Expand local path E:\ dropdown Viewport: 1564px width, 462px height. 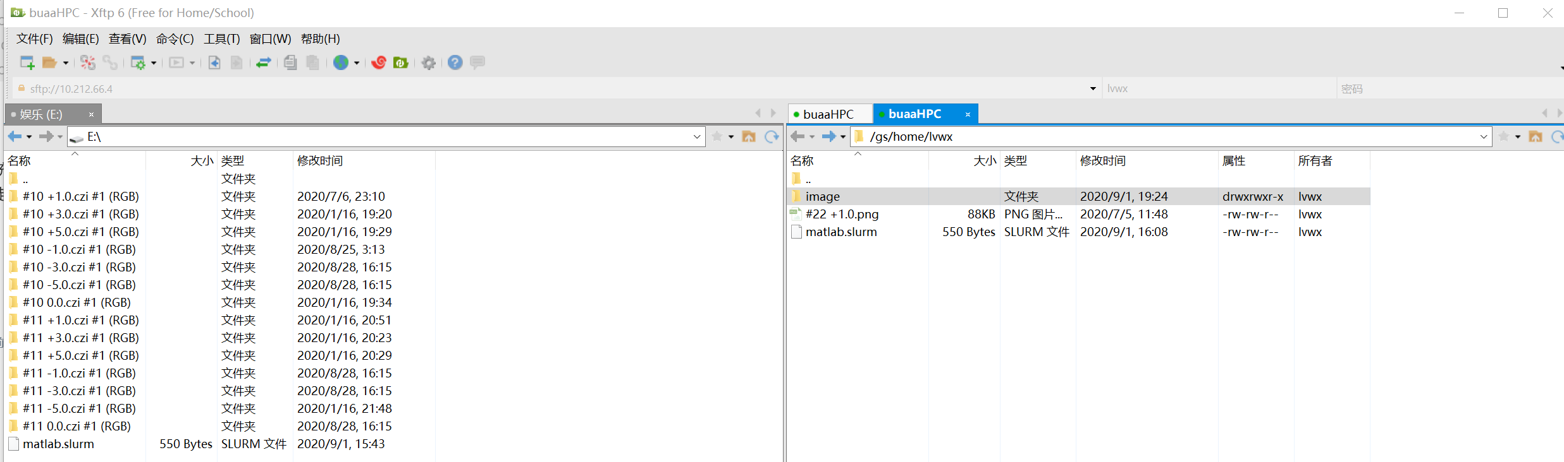click(x=697, y=136)
